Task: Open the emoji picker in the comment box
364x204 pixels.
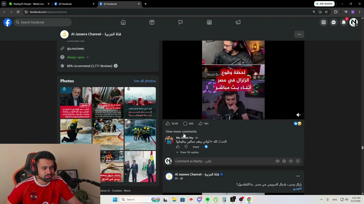Action: pyautogui.click(x=284, y=161)
